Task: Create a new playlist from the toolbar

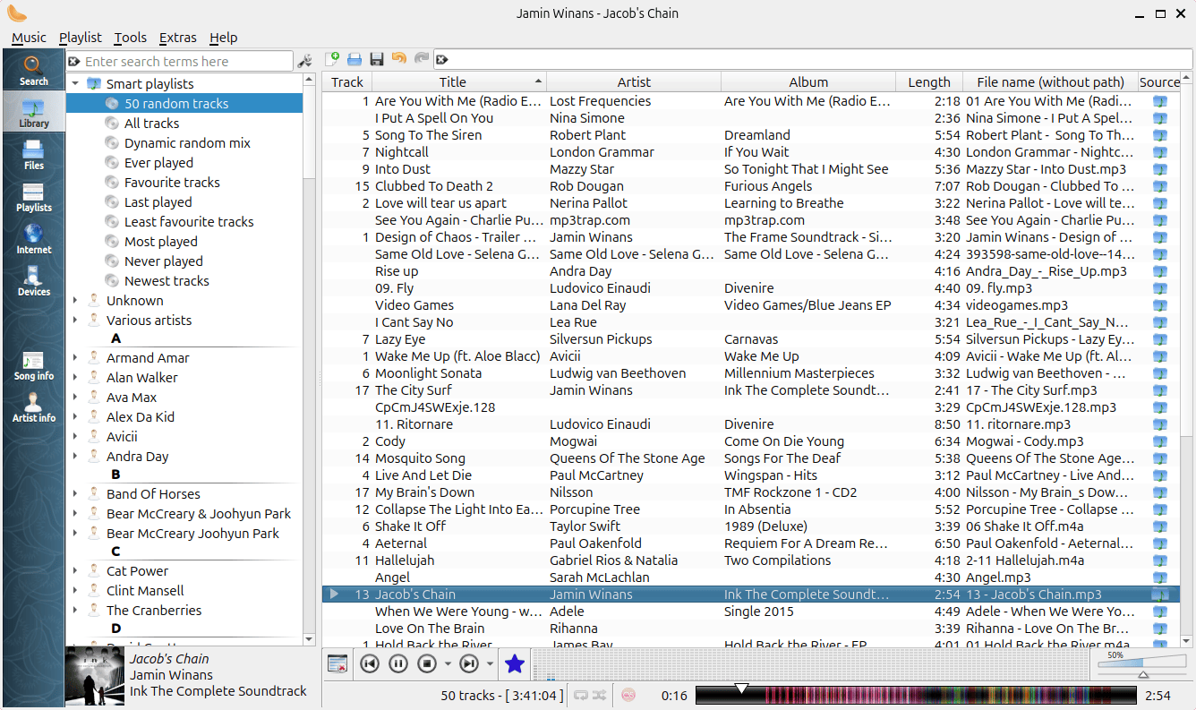Action: (333, 59)
